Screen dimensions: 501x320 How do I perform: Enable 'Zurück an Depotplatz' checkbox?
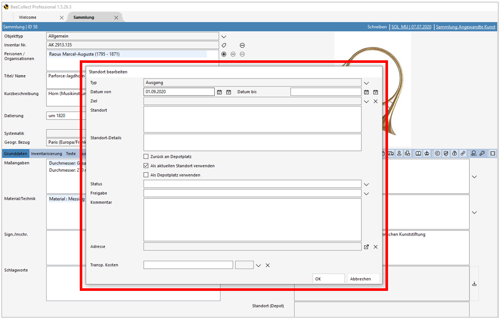click(x=146, y=156)
